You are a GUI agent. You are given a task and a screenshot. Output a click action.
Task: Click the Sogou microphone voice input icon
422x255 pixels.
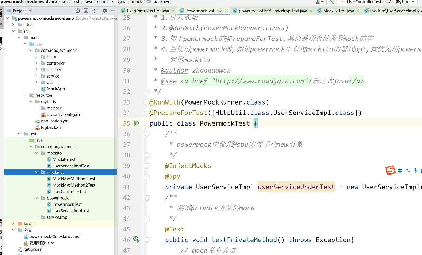pyautogui.click(x=415, y=171)
